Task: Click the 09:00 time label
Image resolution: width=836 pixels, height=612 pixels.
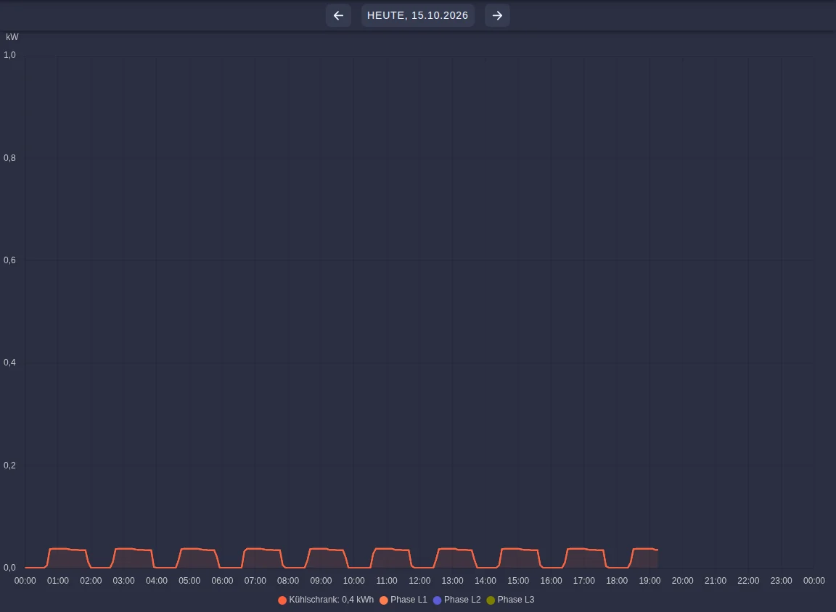Action: [x=321, y=581]
